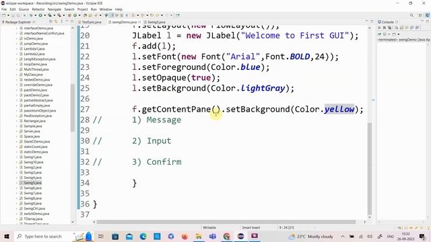Open the Window menu

(x=106, y=9)
